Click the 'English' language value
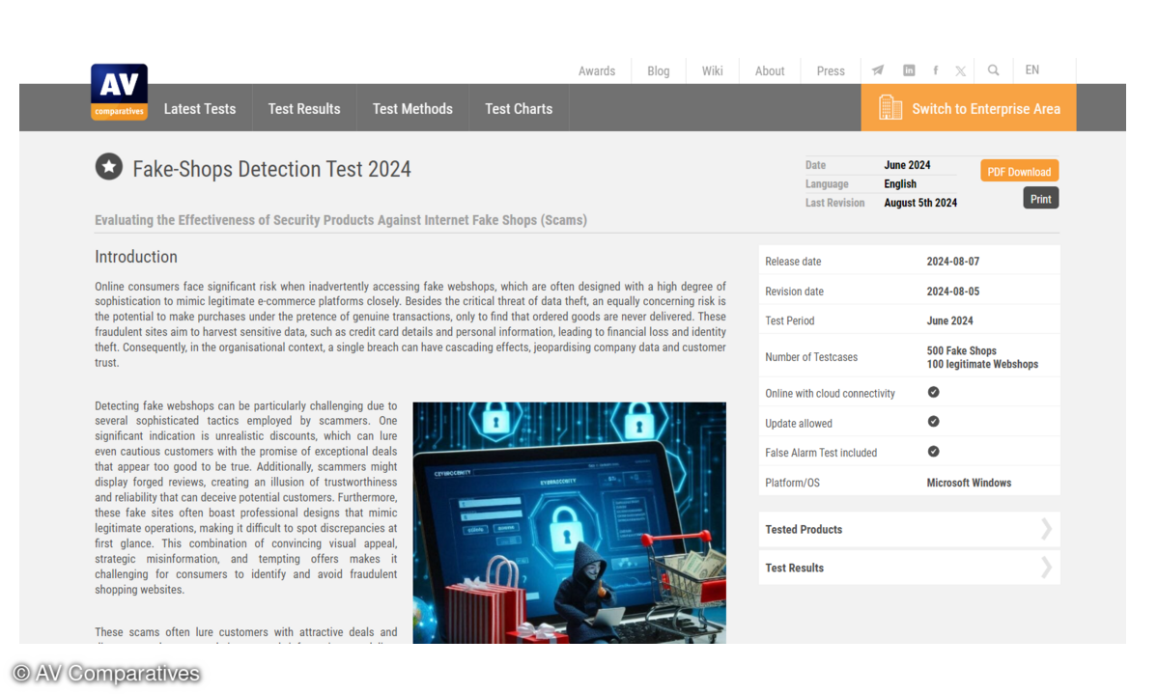 pos(899,183)
